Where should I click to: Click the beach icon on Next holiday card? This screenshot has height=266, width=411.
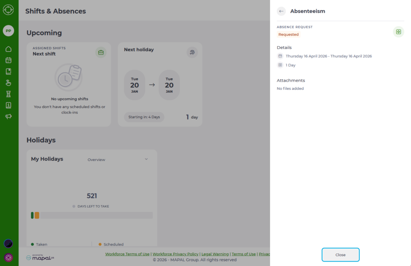tap(192, 52)
